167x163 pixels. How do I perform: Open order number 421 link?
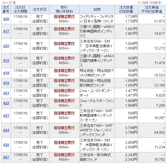6,93
